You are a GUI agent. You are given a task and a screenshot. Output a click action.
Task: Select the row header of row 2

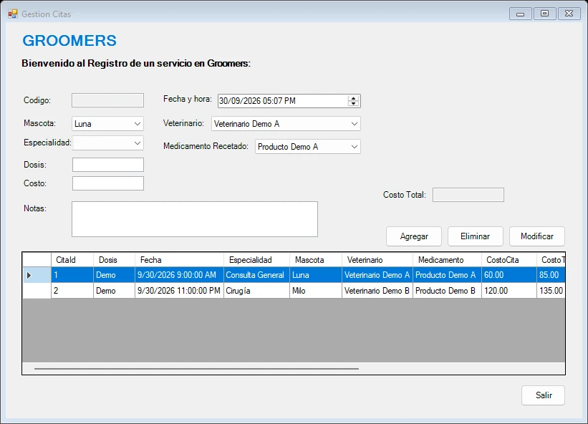[x=37, y=291]
